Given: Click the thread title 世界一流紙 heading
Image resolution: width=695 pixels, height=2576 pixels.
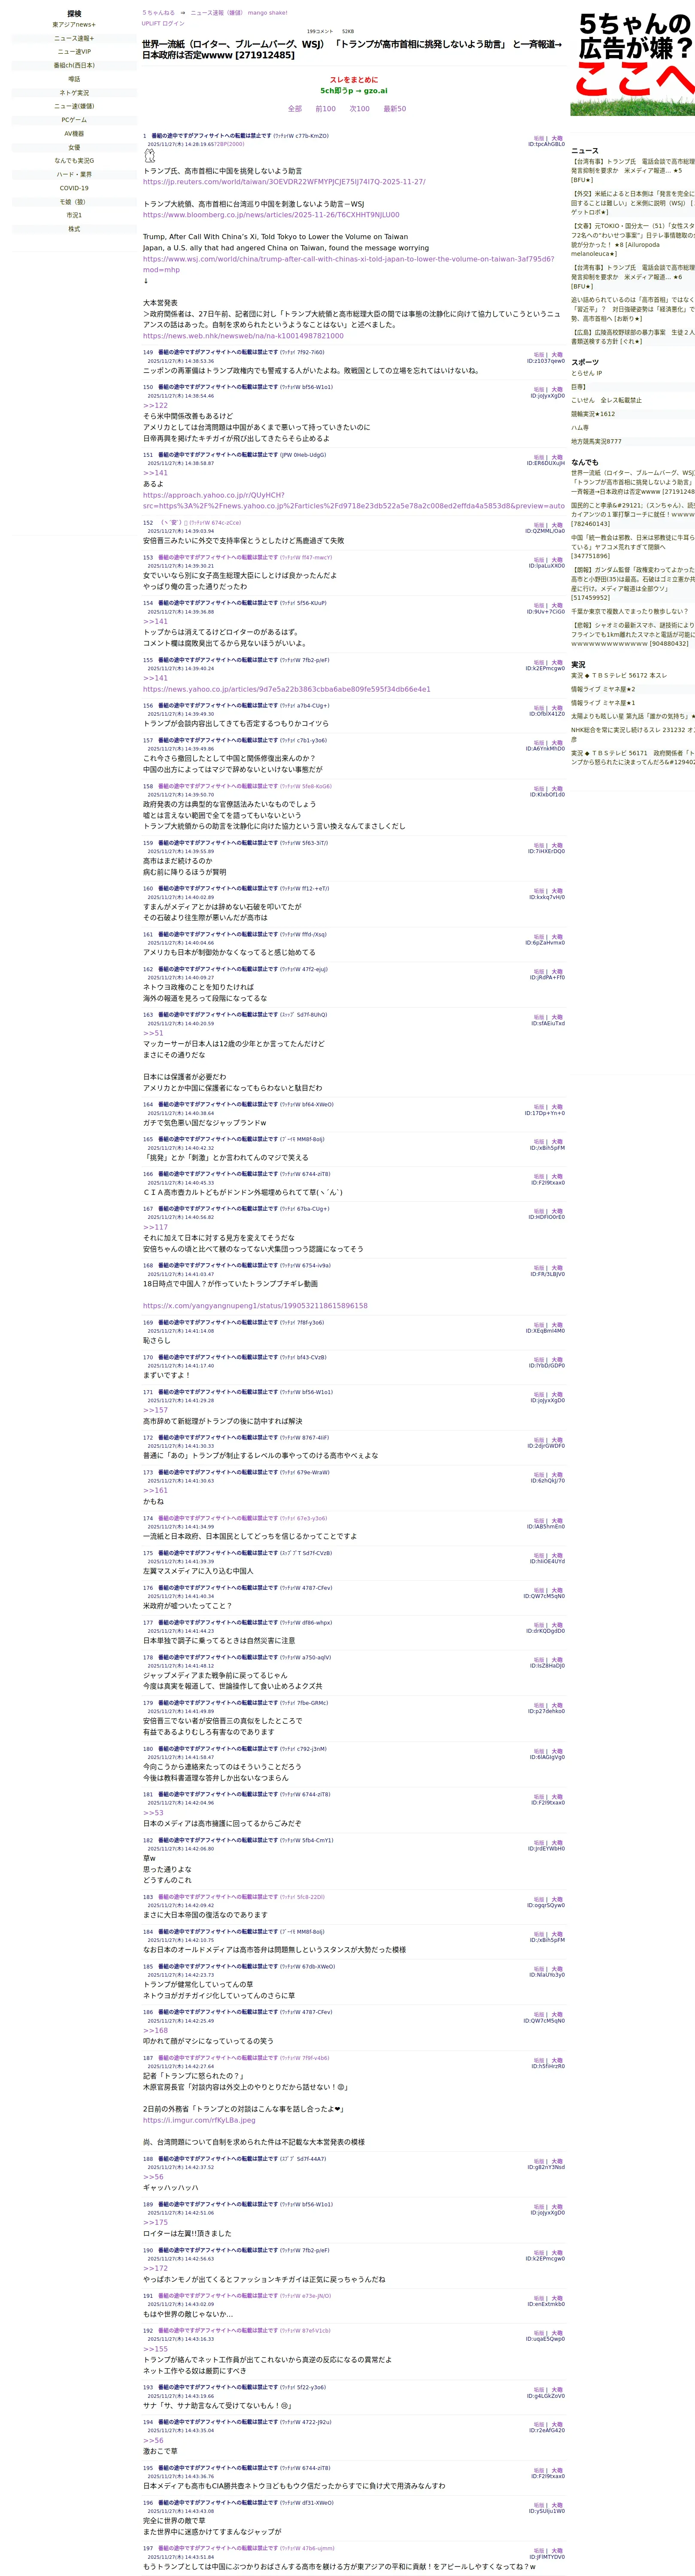Looking at the screenshot, I should pos(352,50).
